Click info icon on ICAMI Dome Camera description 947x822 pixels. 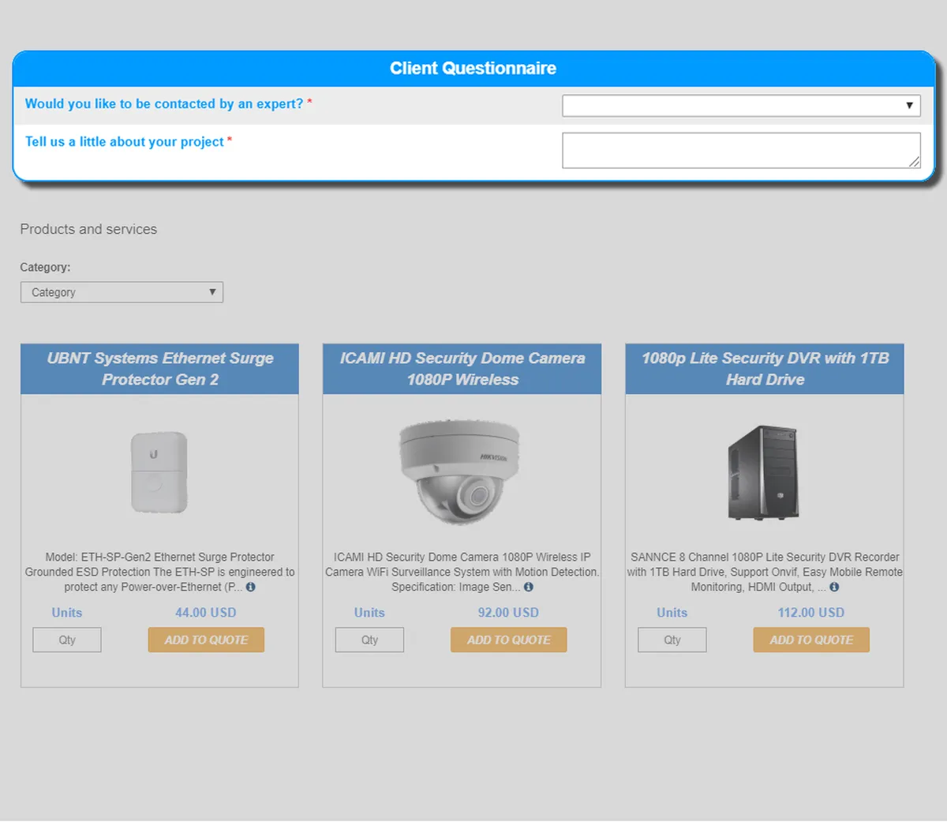pos(529,587)
